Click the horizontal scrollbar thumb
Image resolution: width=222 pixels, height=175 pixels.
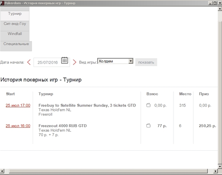click(x=108, y=171)
